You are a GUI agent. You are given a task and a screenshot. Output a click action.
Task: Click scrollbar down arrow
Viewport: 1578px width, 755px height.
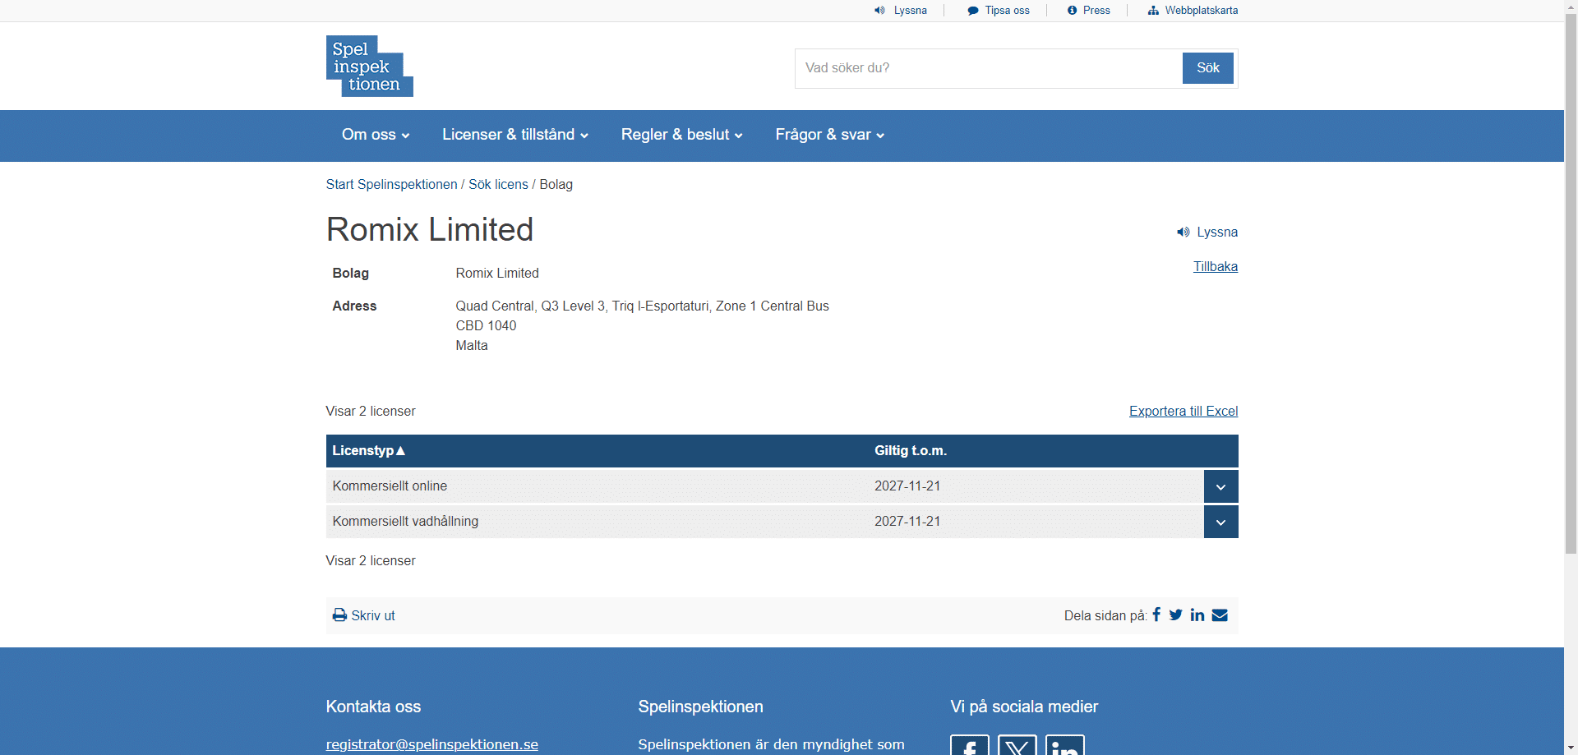click(1571, 748)
